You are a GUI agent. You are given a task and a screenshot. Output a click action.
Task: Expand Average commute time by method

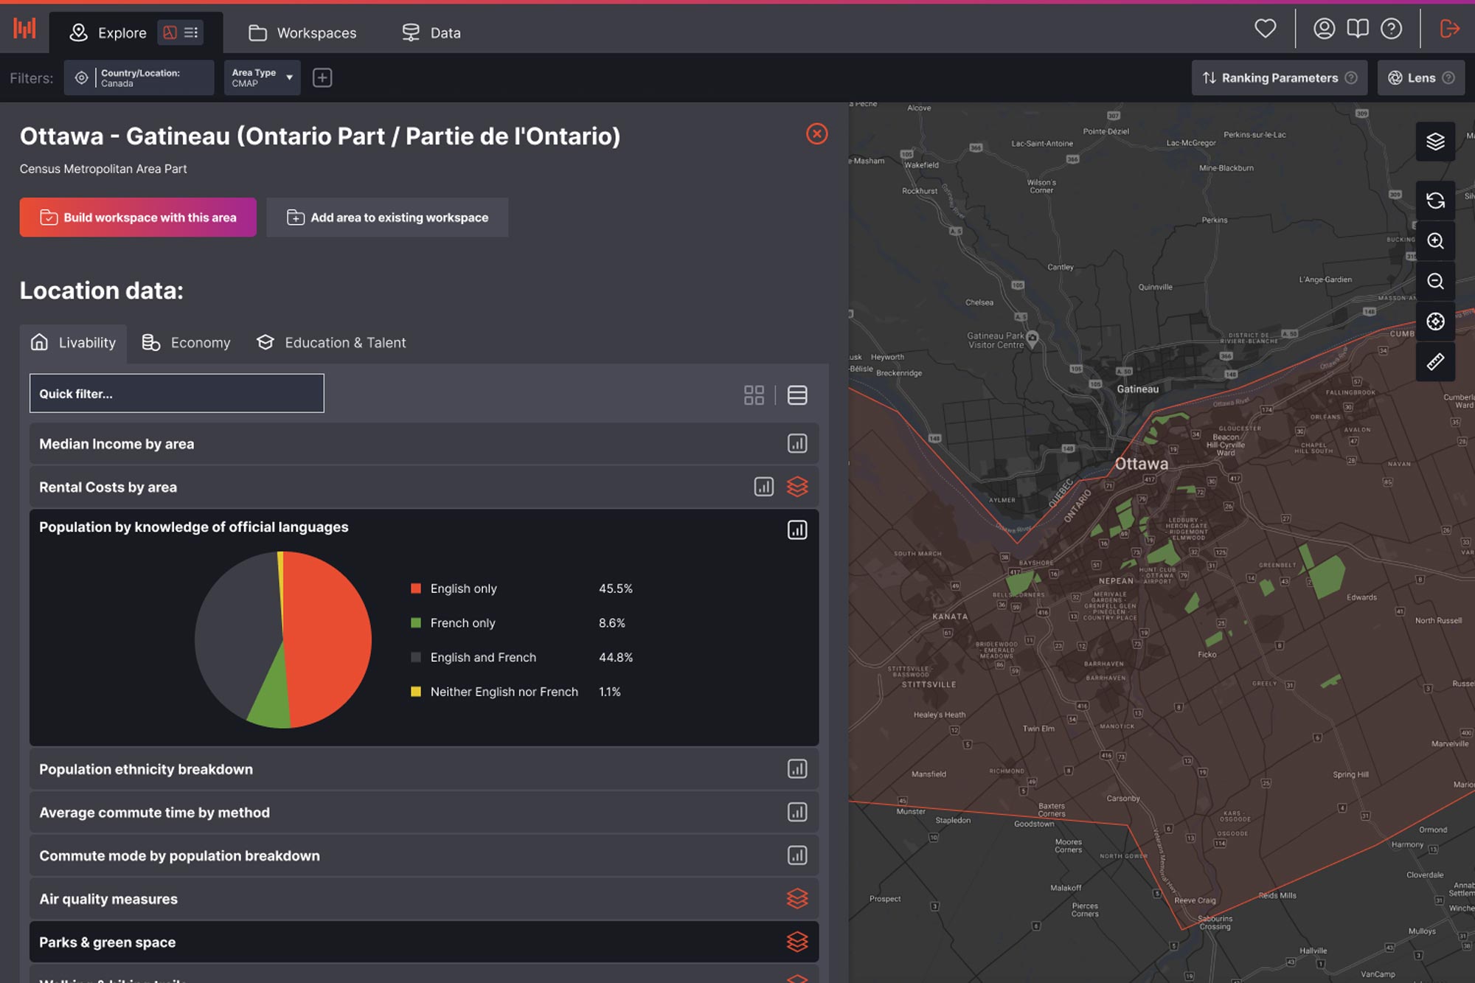(x=797, y=812)
